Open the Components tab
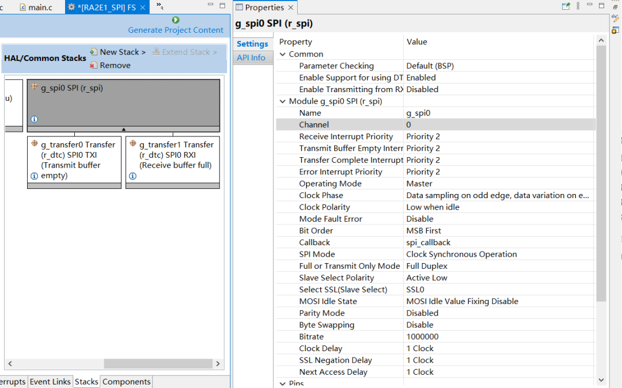The image size is (622, 388). 126,382
